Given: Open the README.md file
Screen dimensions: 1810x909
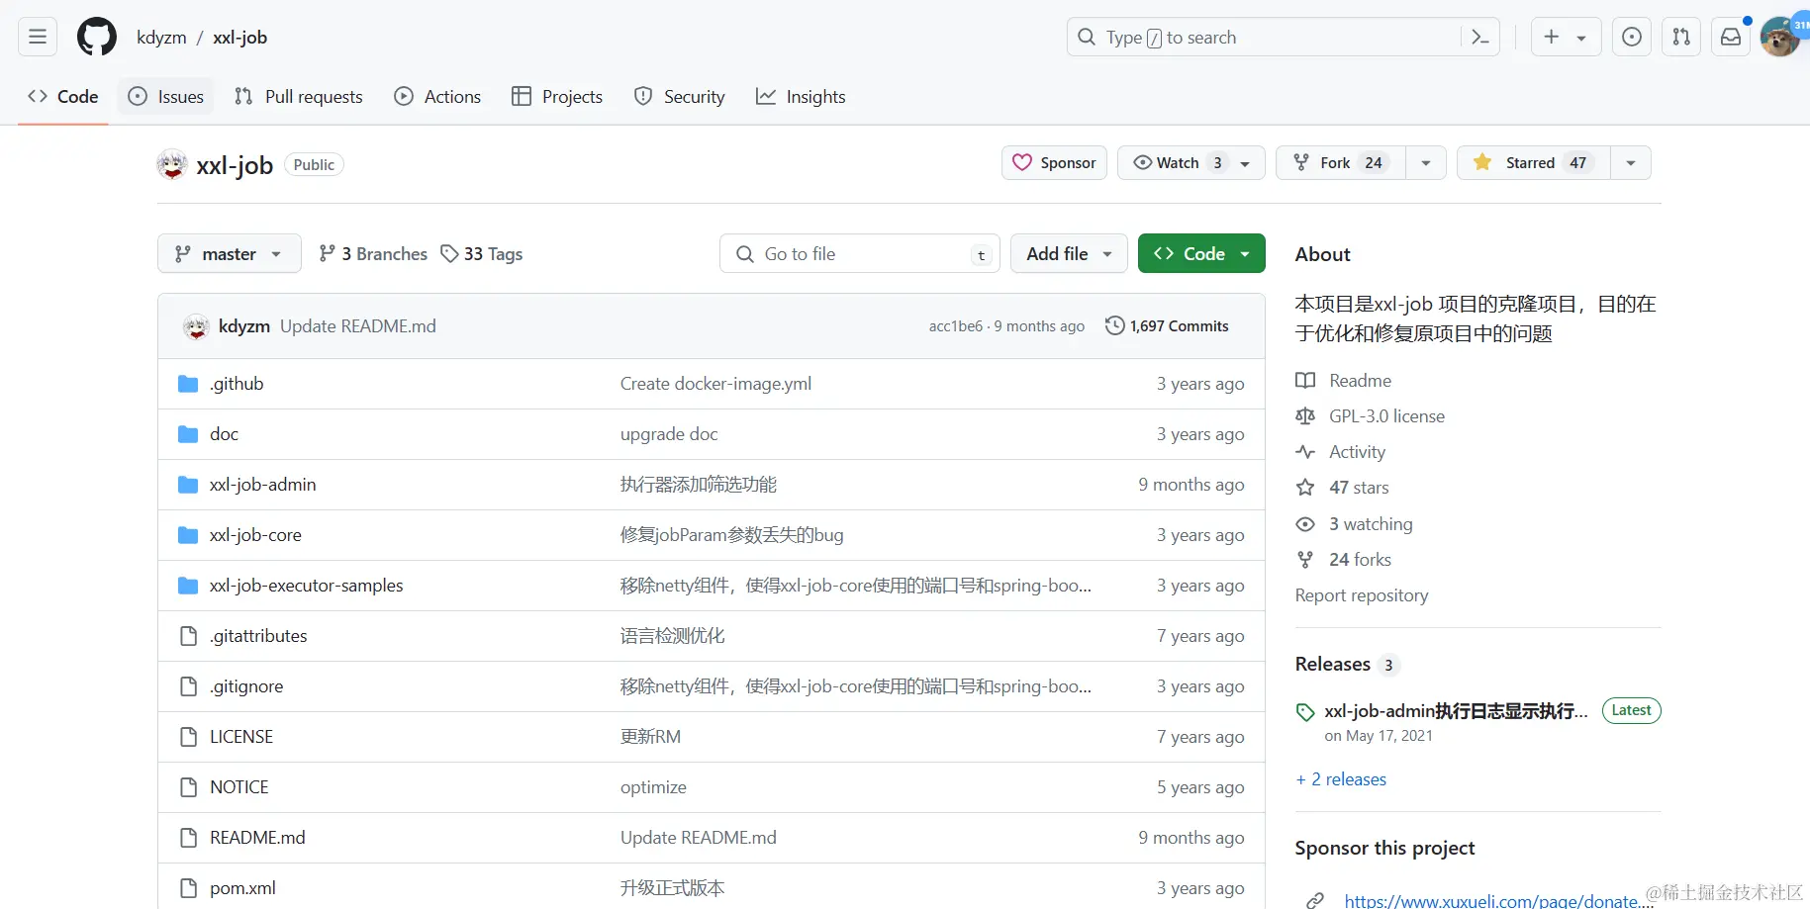Looking at the screenshot, I should click(257, 838).
